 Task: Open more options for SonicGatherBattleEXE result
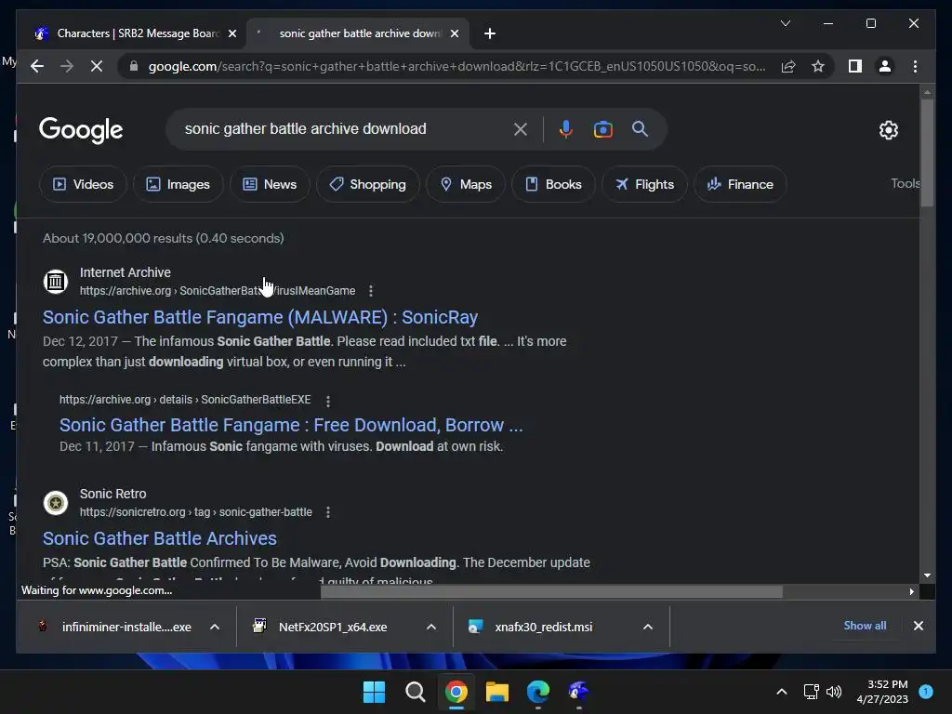tap(328, 401)
